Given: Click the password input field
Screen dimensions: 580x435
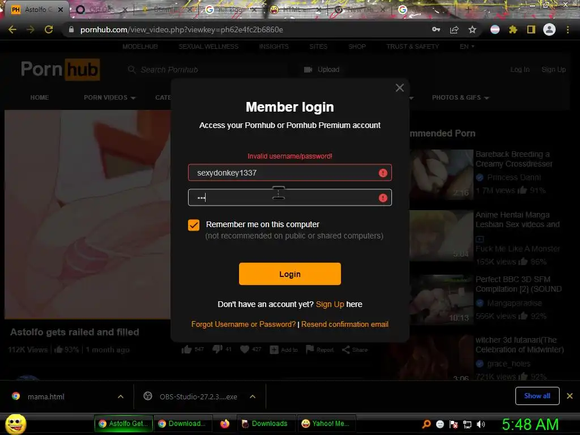Looking at the screenshot, I should click(289, 198).
